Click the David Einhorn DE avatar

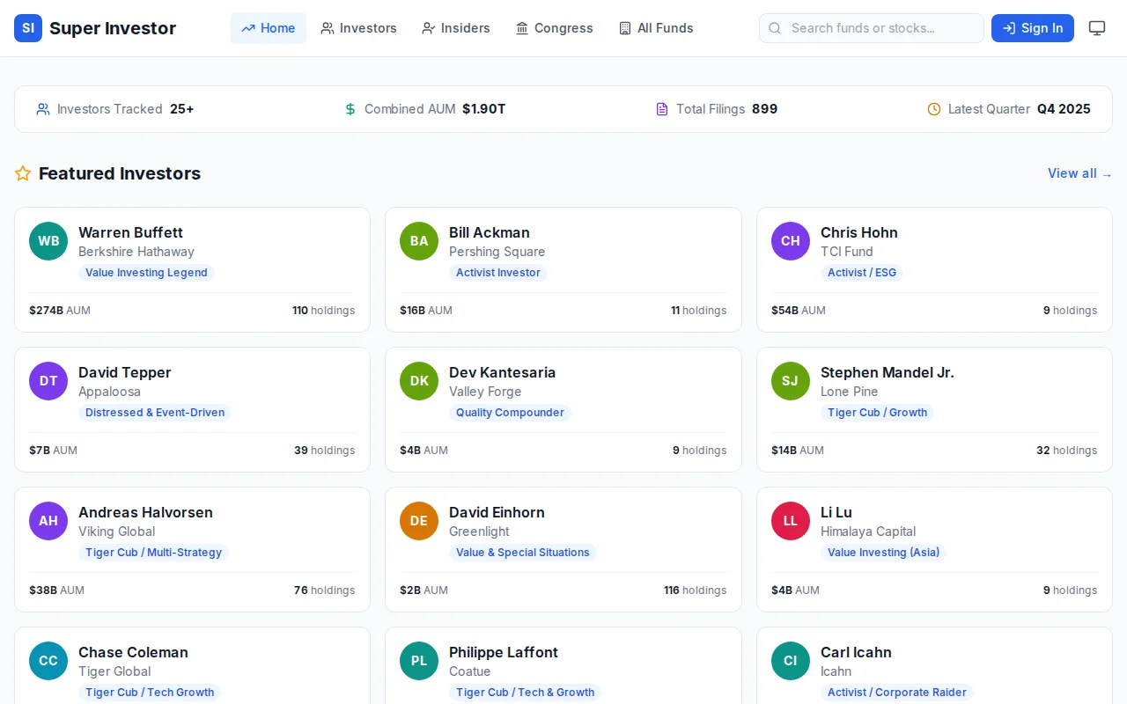[x=419, y=521]
